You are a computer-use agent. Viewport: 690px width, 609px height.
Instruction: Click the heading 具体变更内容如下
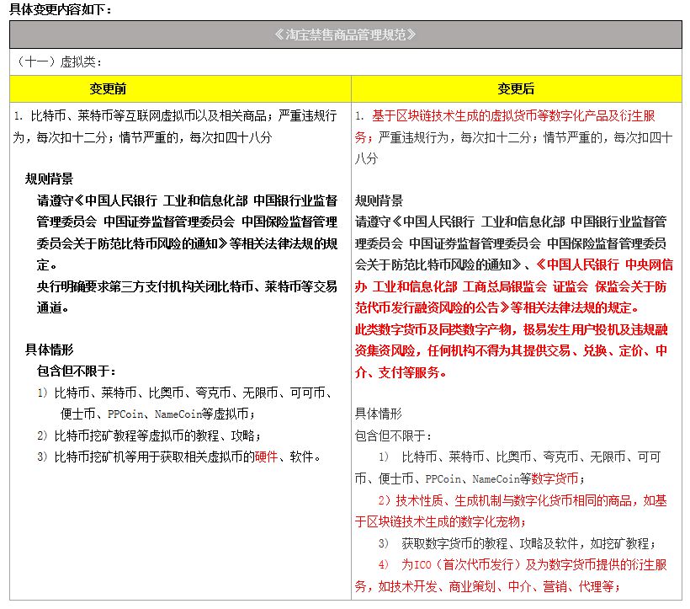pyautogui.click(x=61, y=8)
